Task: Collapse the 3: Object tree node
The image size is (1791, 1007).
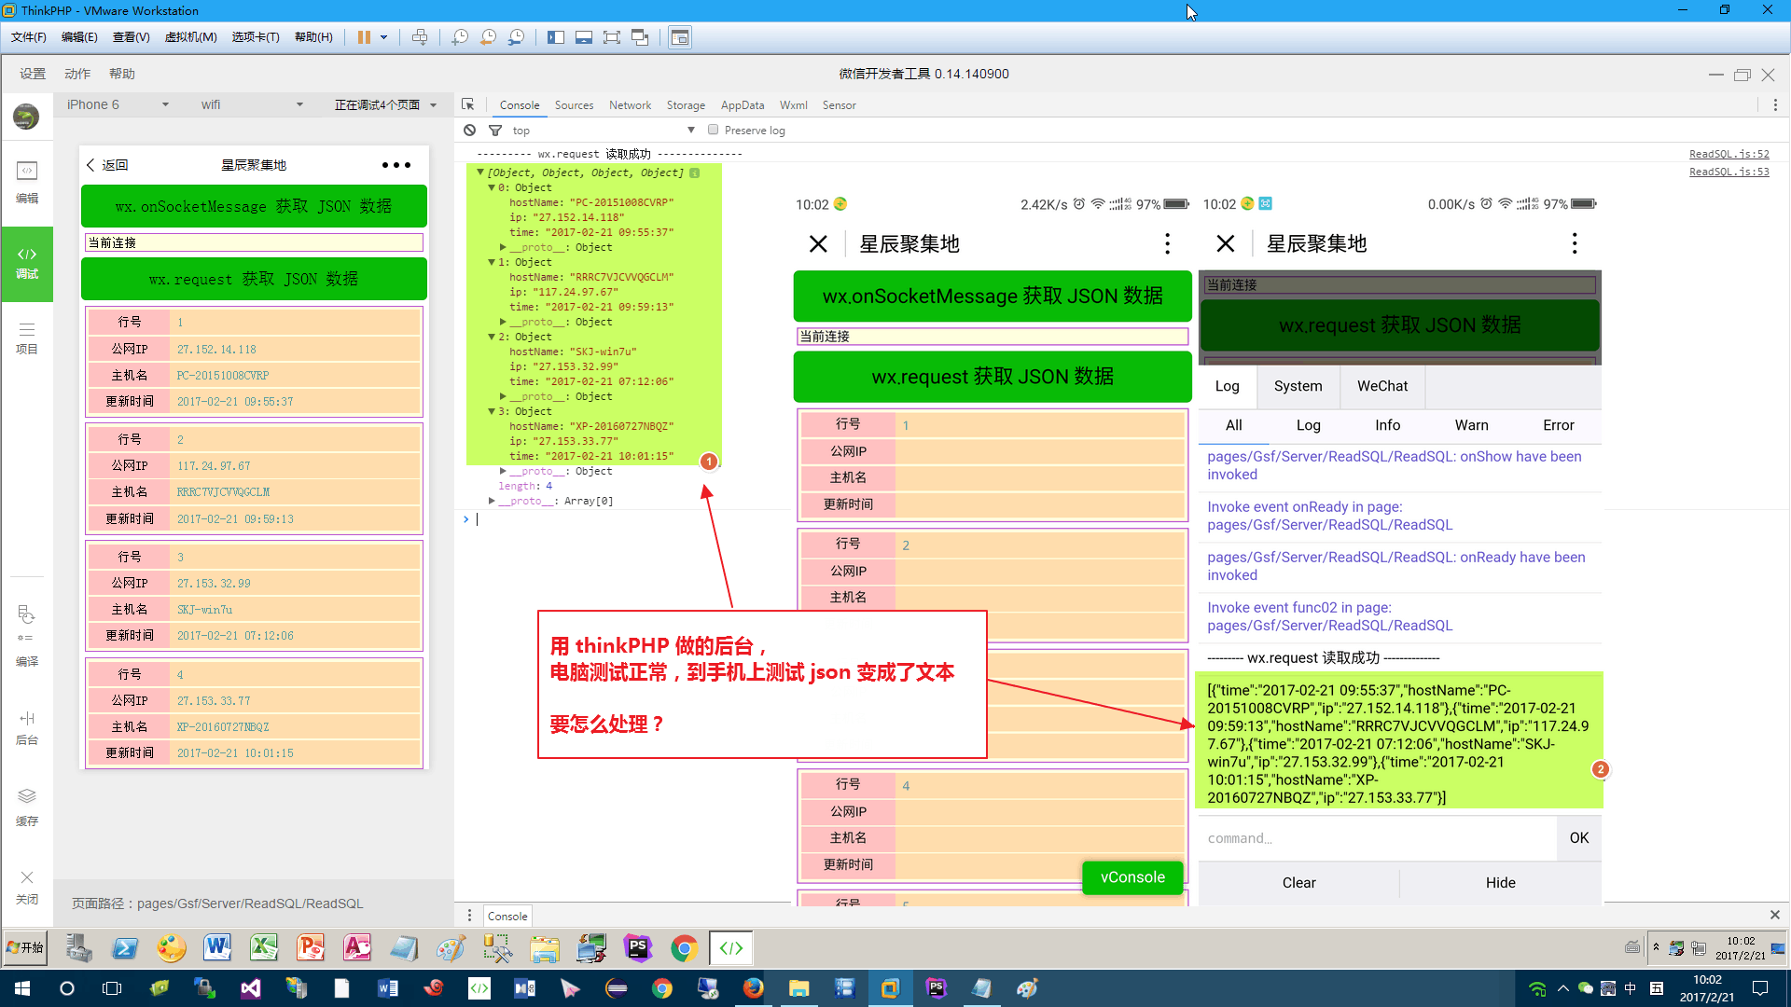Action: click(492, 411)
